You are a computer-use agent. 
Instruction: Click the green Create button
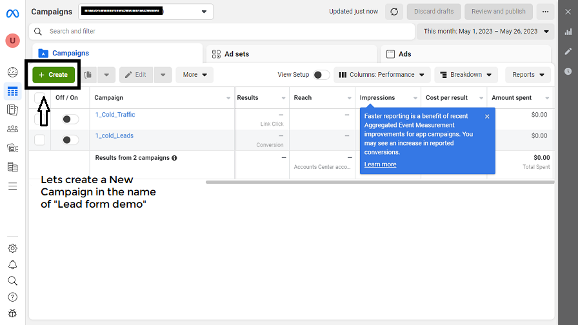coord(54,75)
